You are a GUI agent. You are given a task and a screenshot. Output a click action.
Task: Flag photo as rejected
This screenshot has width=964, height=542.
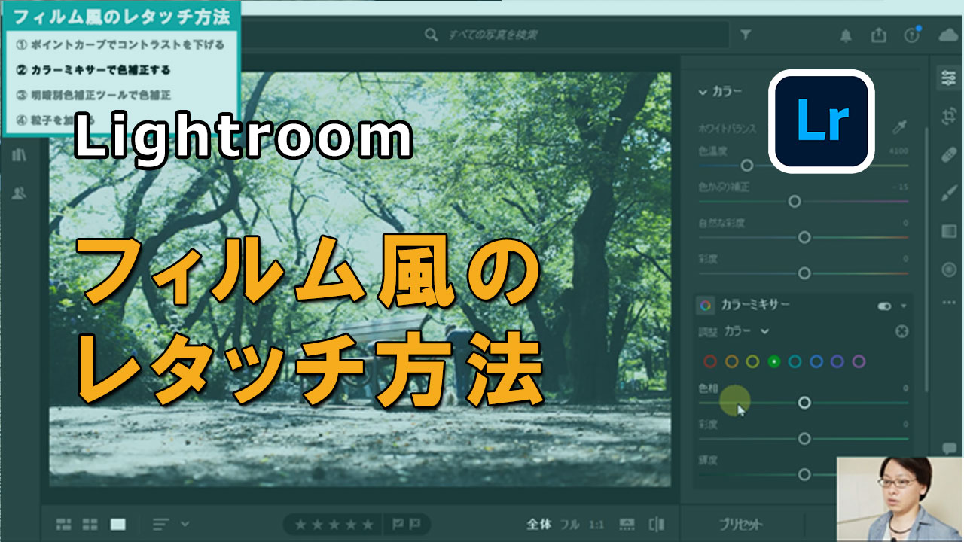point(416,524)
